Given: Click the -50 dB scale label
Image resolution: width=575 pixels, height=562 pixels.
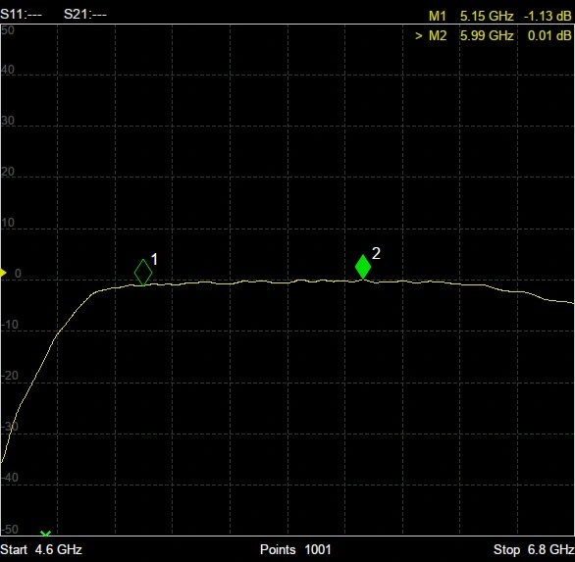Looking at the screenshot, I should click(10, 530).
